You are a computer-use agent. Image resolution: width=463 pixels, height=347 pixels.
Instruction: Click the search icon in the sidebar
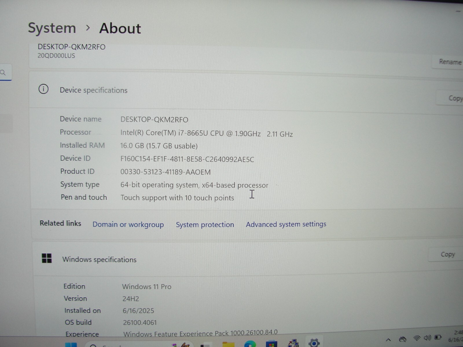click(x=3, y=73)
